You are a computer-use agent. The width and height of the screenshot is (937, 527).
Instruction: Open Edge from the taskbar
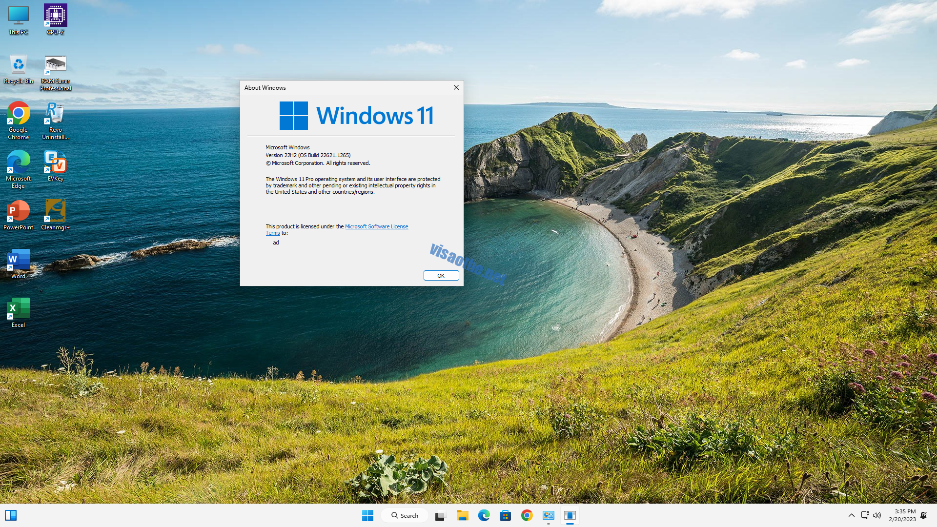point(484,515)
